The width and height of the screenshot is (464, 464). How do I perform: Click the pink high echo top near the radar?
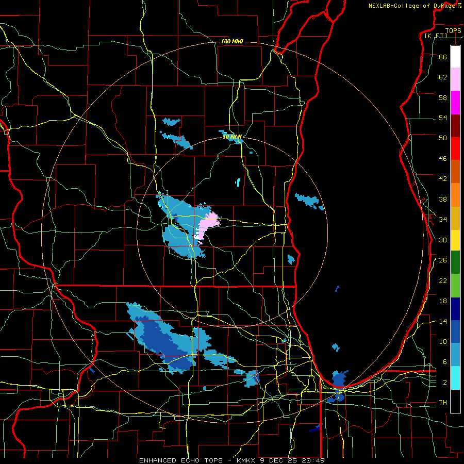click(x=207, y=225)
